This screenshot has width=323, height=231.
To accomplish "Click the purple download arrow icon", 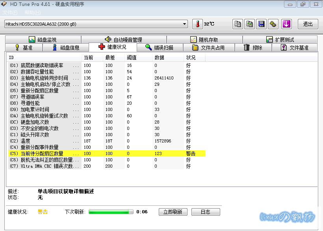I will coord(286,24).
